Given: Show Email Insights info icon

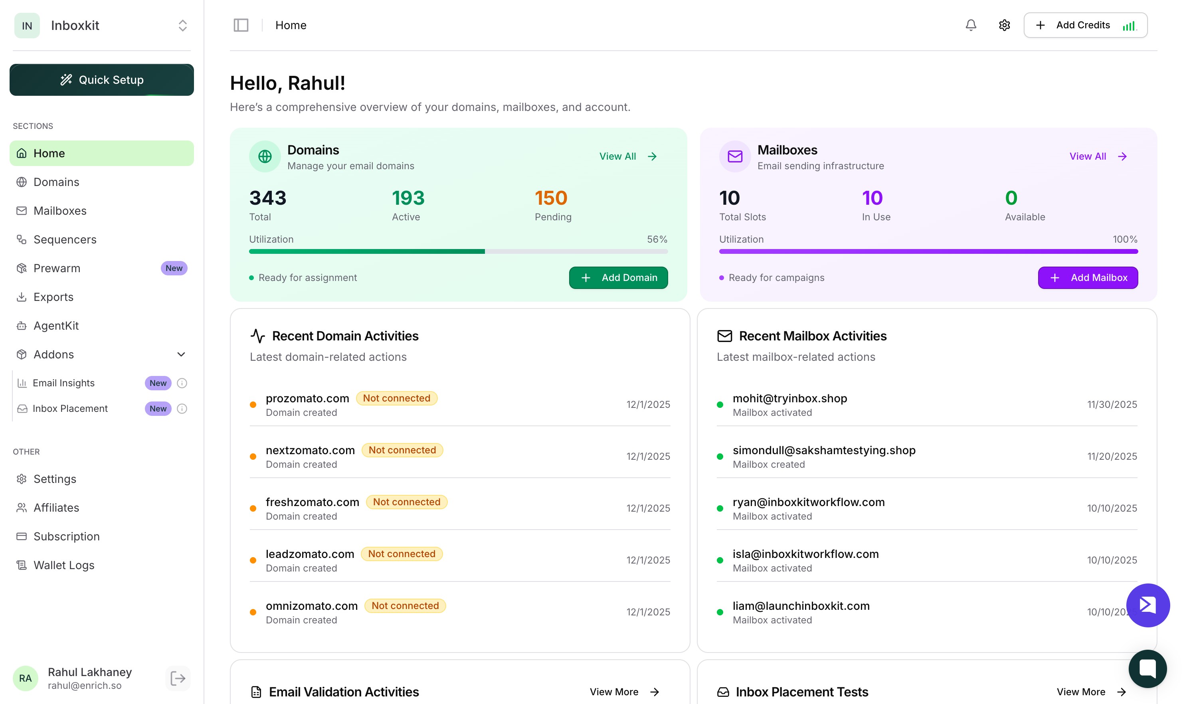Looking at the screenshot, I should [x=182, y=383].
